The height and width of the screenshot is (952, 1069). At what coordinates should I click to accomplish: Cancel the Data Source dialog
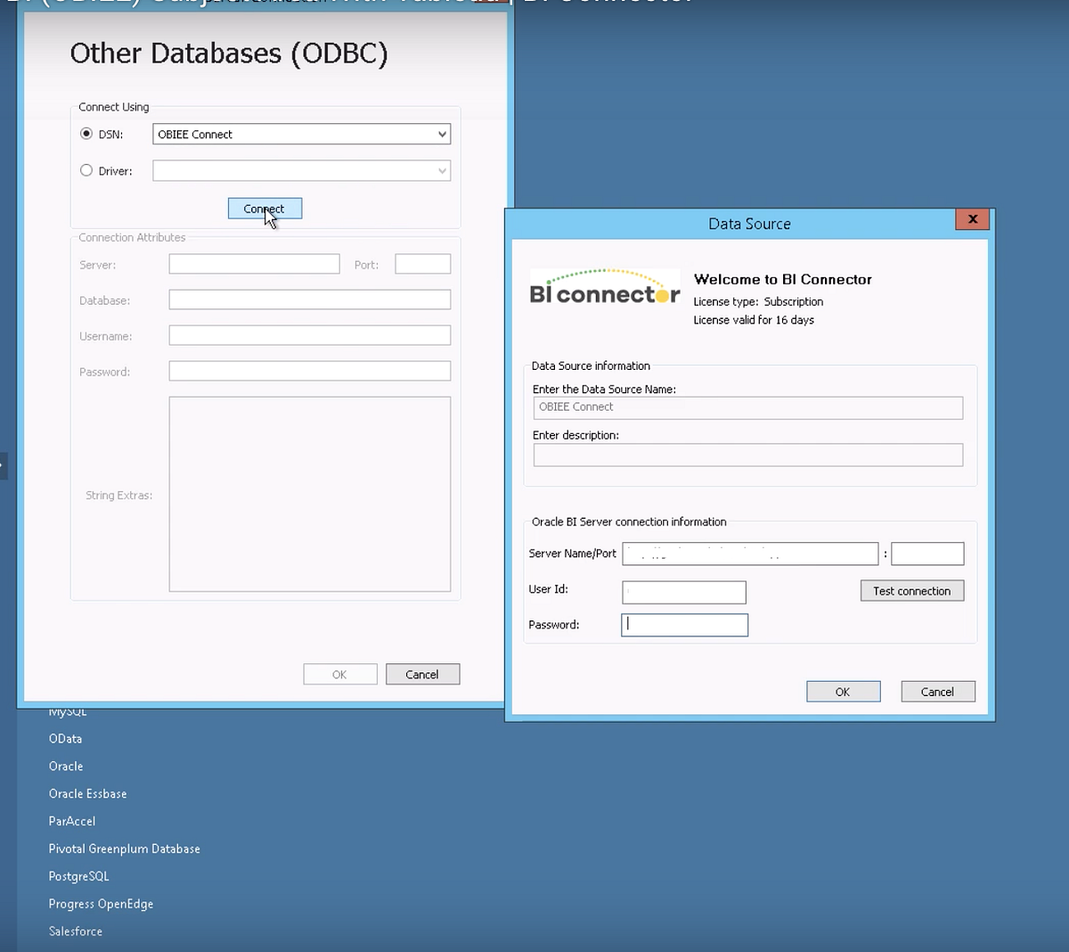(x=937, y=692)
